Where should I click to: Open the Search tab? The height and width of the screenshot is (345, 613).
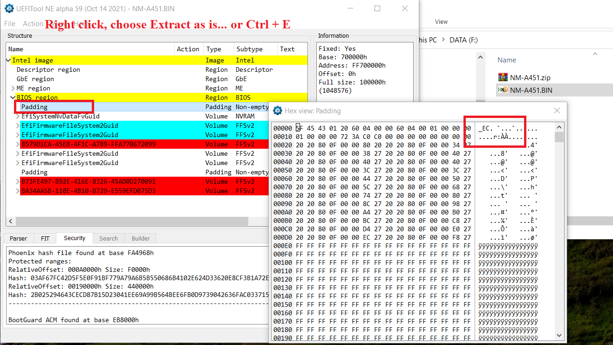[x=109, y=238]
